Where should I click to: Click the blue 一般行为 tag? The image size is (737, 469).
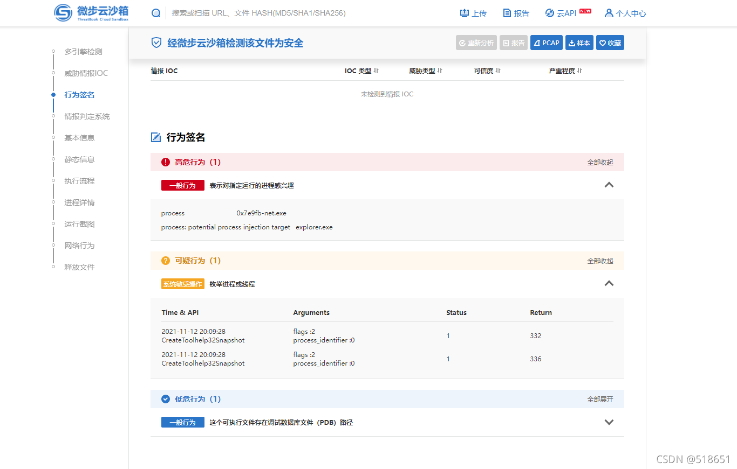tap(183, 422)
